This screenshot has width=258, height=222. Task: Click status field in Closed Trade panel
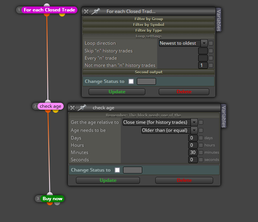(x=146, y=81)
